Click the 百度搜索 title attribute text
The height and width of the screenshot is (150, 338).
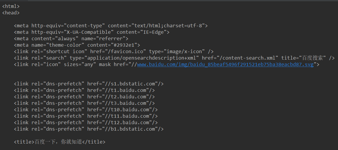[312, 58]
